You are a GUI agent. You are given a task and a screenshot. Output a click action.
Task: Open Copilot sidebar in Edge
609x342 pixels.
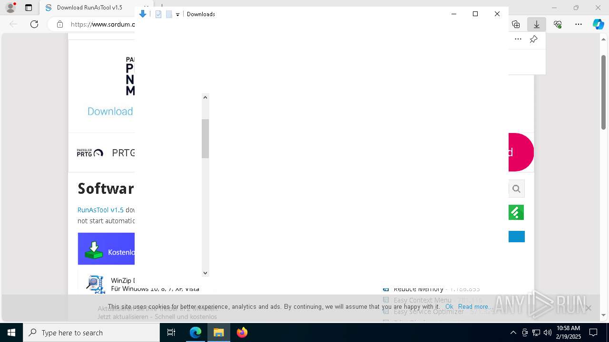pyautogui.click(x=598, y=24)
